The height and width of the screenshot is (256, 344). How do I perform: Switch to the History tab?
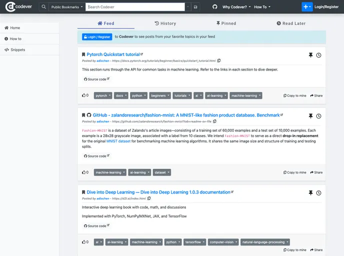pyautogui.click(x=165, y=23)
